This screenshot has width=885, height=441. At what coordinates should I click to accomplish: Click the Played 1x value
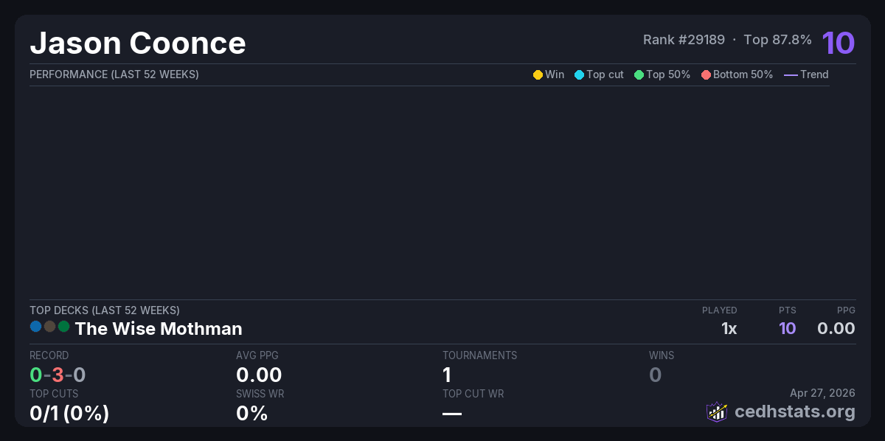pos(729,328)
